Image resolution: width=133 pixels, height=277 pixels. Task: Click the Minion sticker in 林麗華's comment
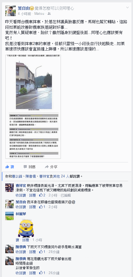click(x=26, y=227)
